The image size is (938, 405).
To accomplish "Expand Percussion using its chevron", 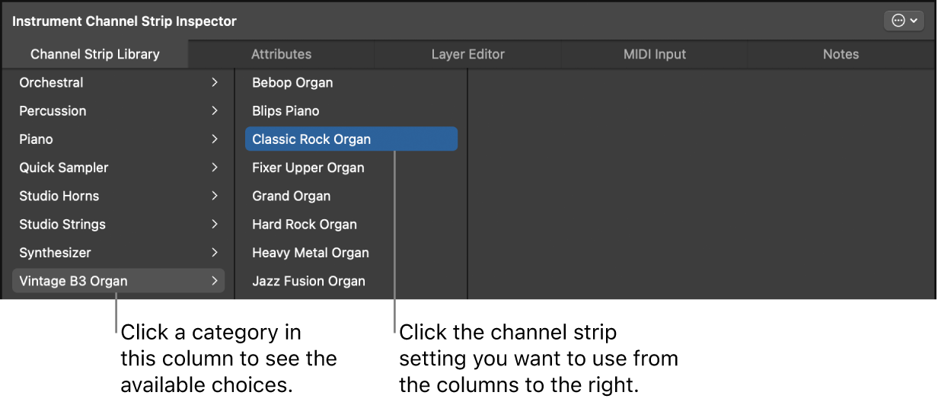I will pyautogui.click(x=215, y=111).
